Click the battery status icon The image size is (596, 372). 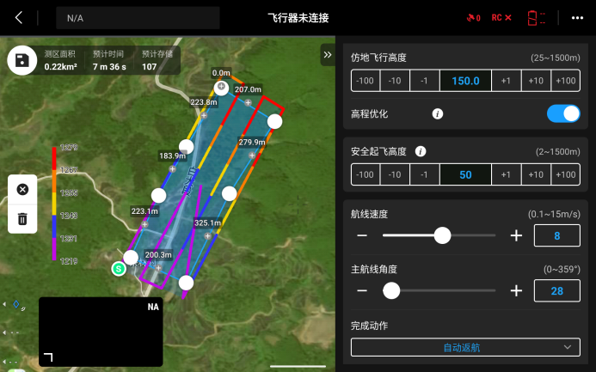(x=537, y=18)
